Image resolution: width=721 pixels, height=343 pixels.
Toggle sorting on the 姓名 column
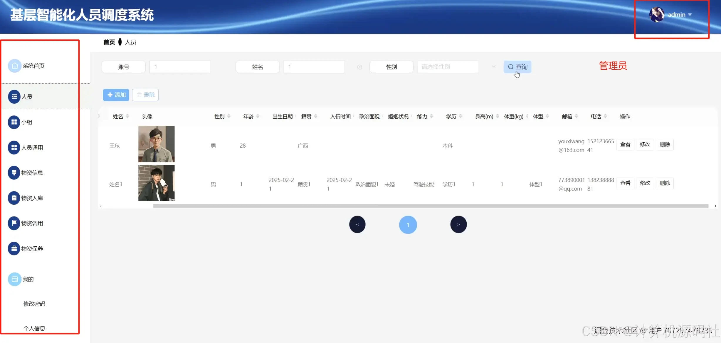point(127,116)
